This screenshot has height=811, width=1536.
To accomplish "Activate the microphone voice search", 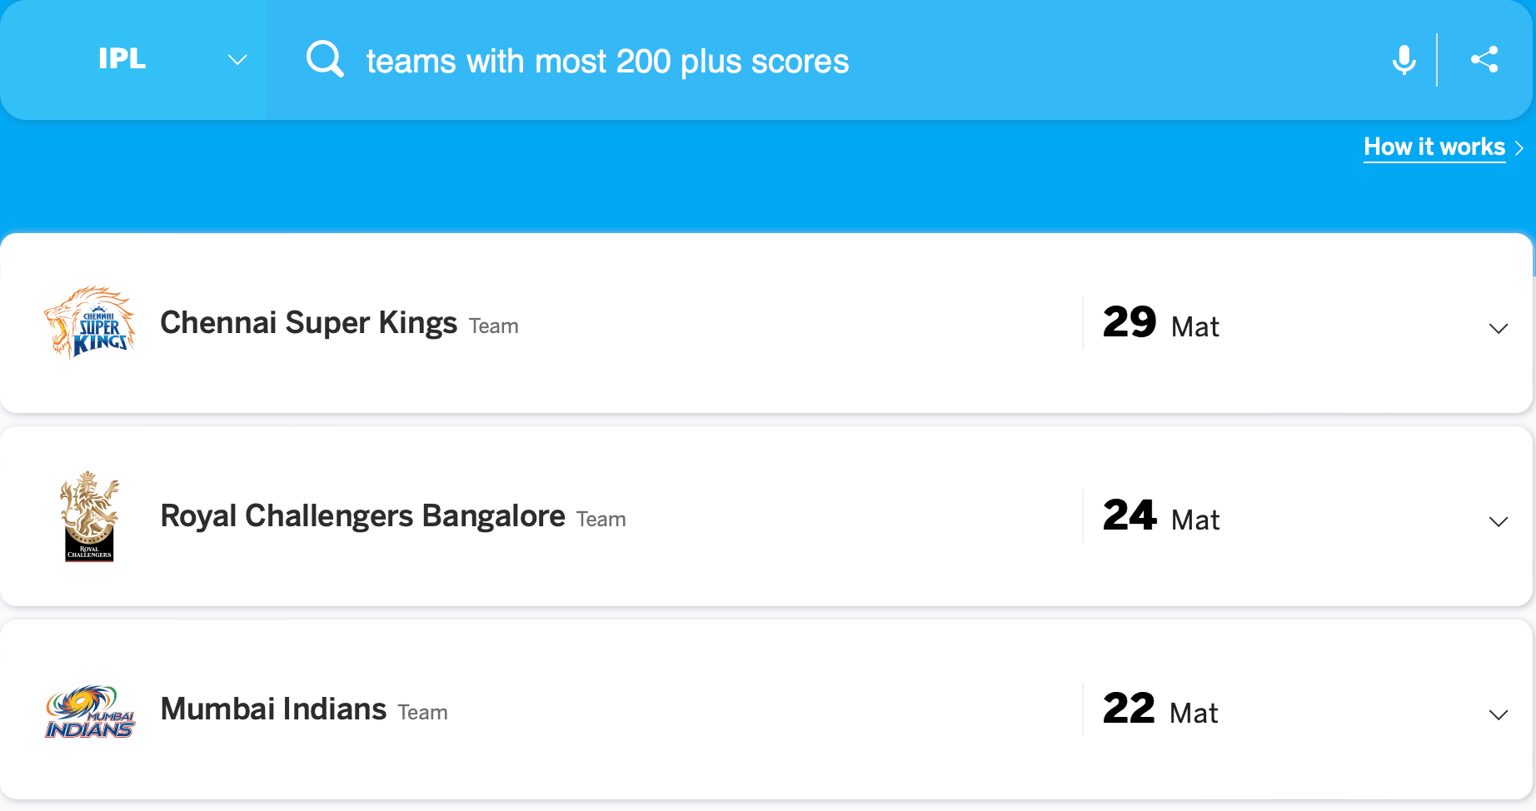I will pos(1404,60).
